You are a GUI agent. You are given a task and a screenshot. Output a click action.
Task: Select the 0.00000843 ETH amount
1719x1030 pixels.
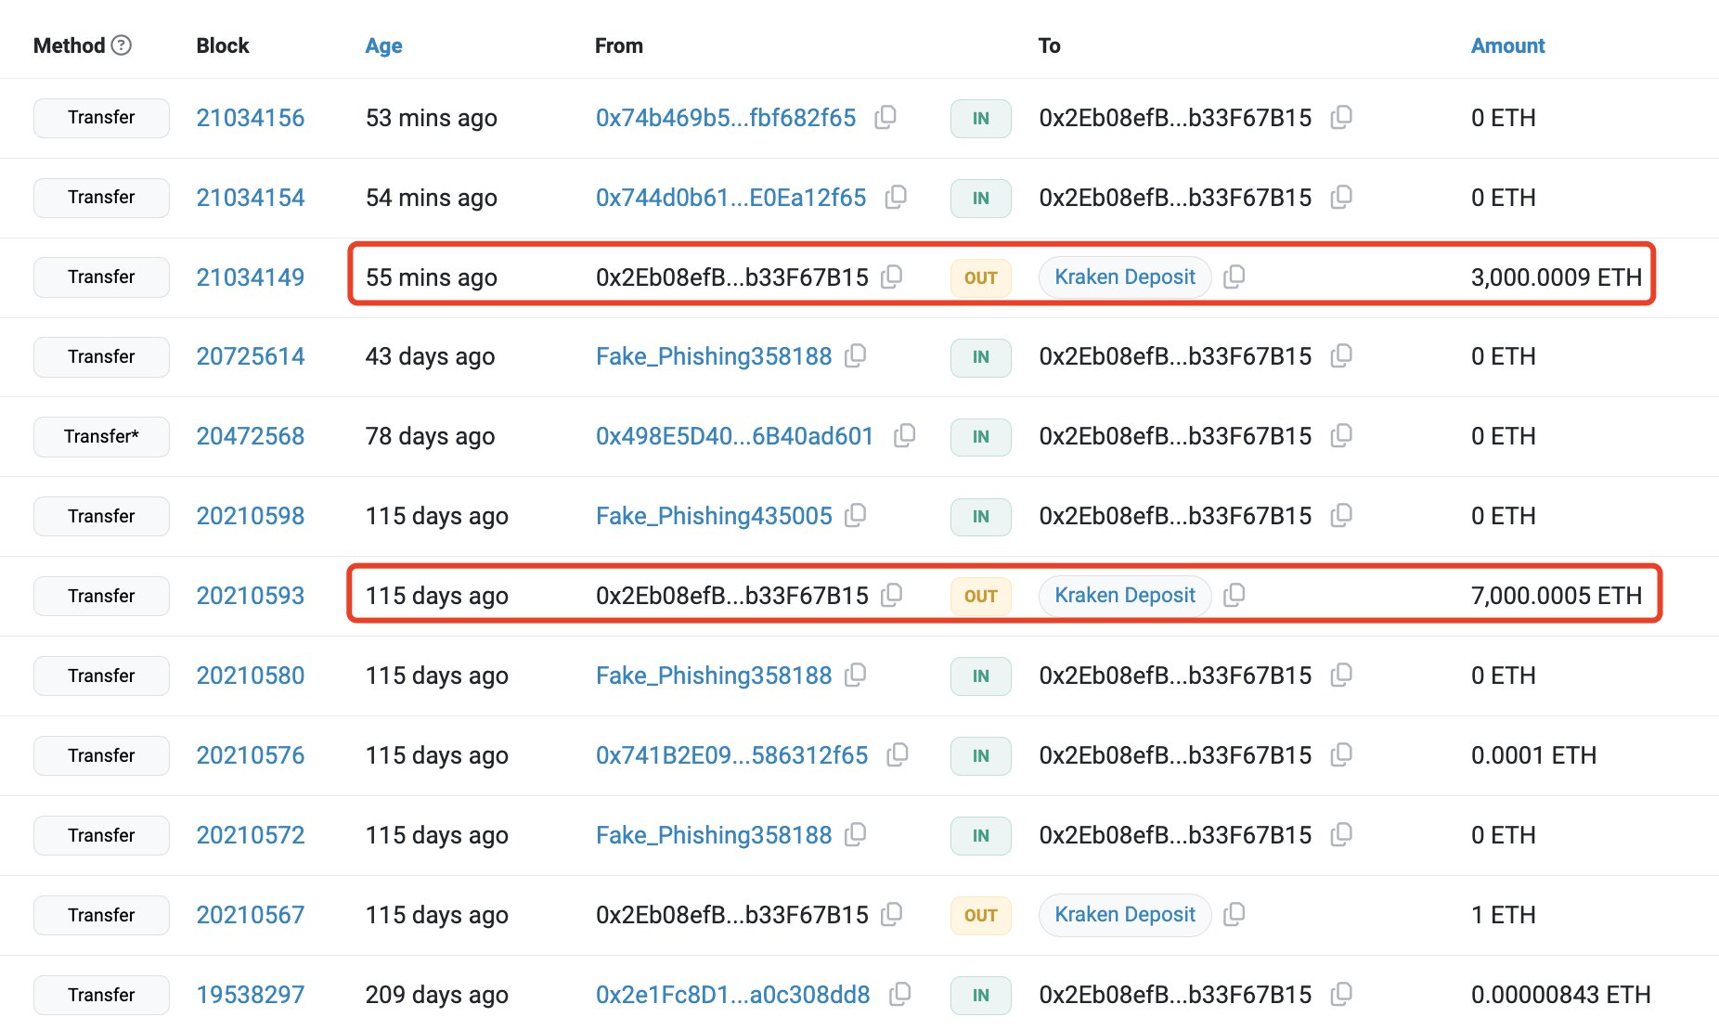click(x=1561, y=995)
